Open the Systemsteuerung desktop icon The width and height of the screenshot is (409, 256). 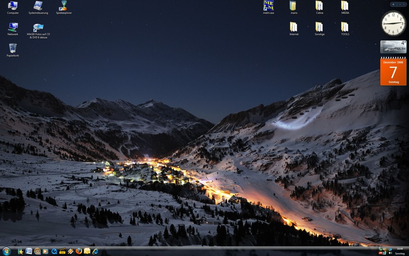coord(38,6)
